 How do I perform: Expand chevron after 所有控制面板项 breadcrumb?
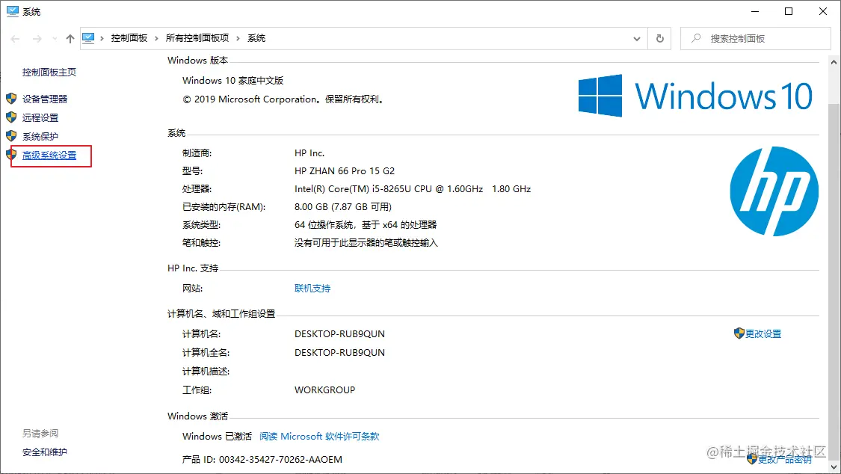238,38
